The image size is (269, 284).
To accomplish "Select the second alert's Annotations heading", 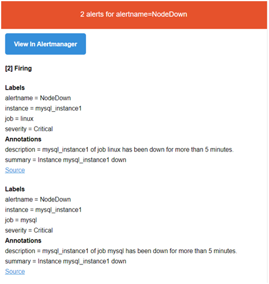I will 23,241.
